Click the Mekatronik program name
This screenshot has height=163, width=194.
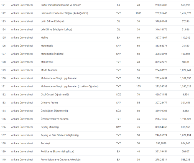coord(47,62)
